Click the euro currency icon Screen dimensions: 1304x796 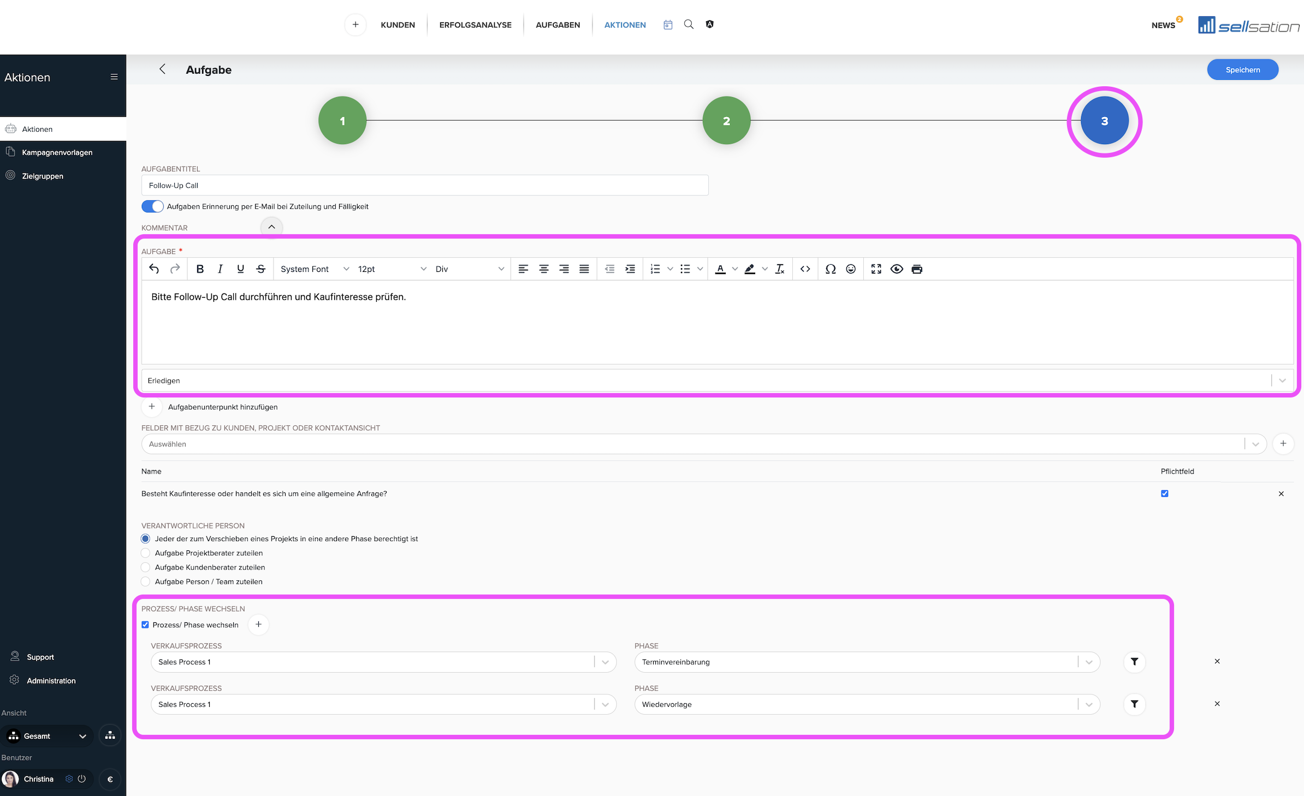(110, 779)
